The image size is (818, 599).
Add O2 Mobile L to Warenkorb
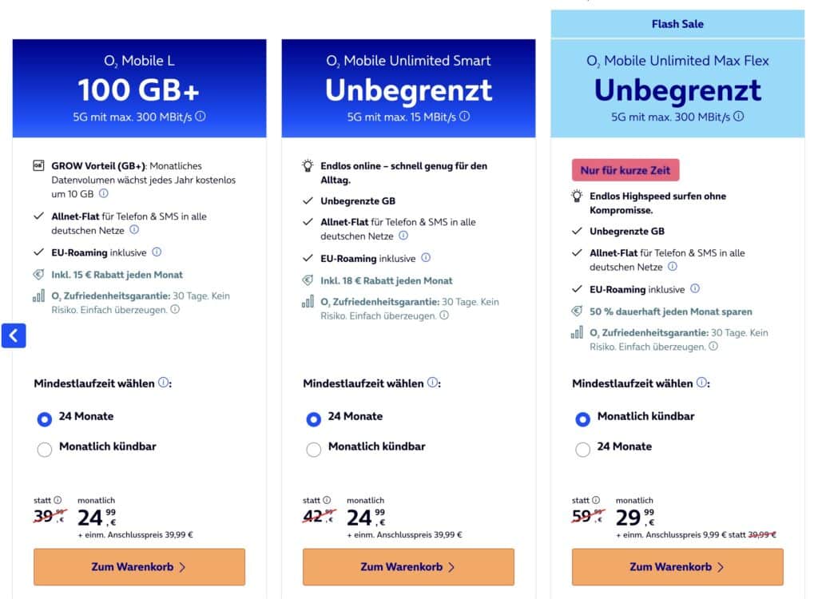(x=139, y=567)
